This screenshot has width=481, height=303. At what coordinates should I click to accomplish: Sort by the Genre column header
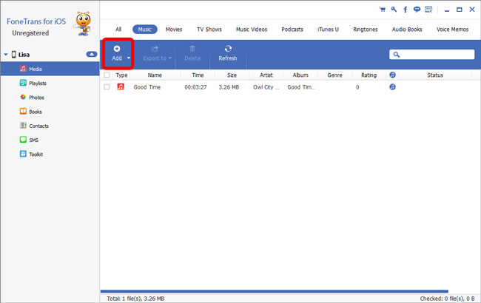pyautogui.click(x=334, y=75)
